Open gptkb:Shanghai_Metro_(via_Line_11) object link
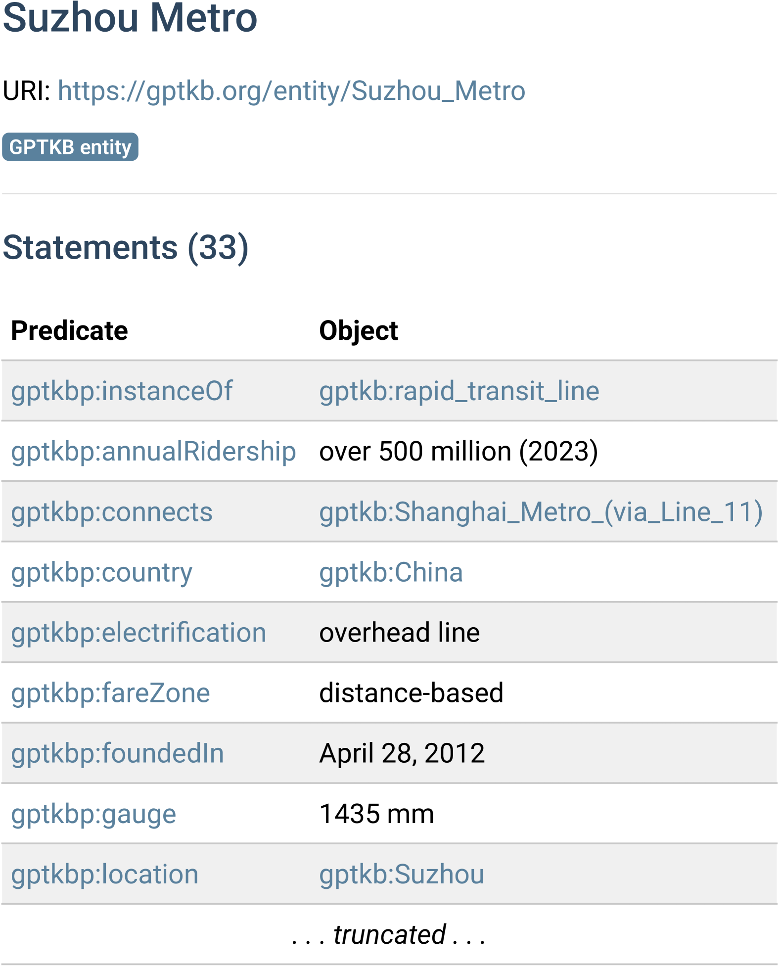781x966 pixels. (541, 512)
